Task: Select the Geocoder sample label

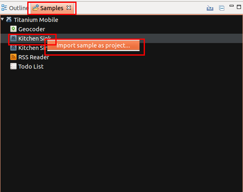Action: [32, 29]
